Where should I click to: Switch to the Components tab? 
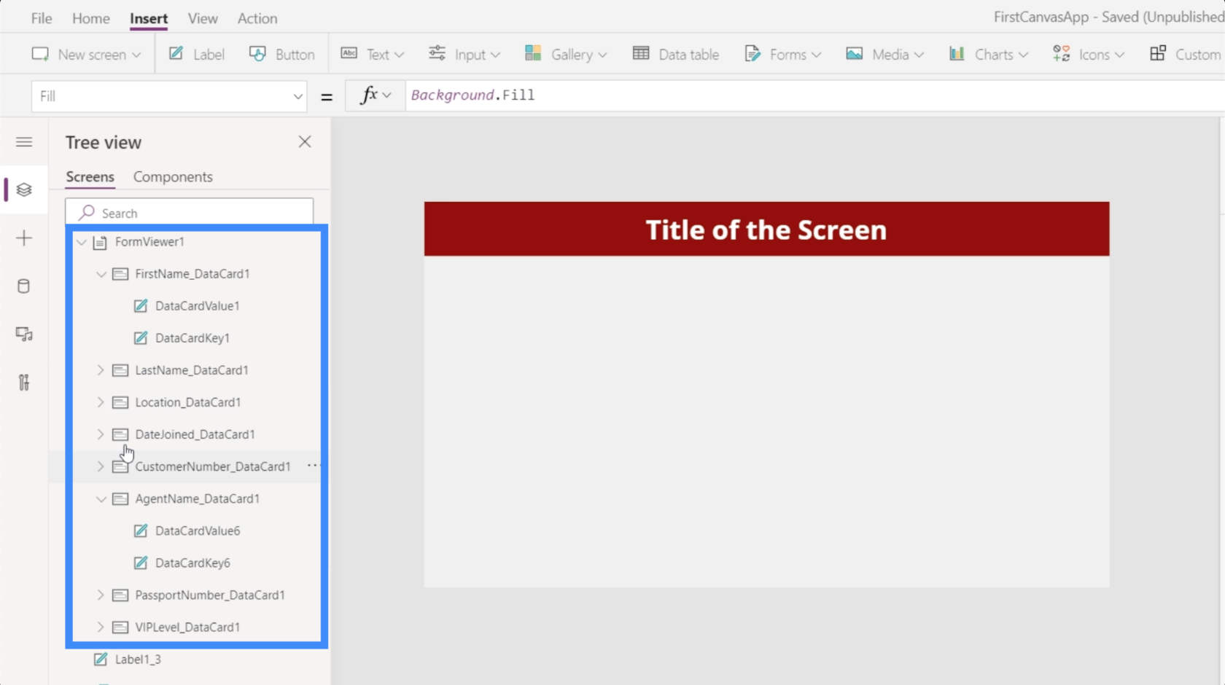tap(173, 177)
